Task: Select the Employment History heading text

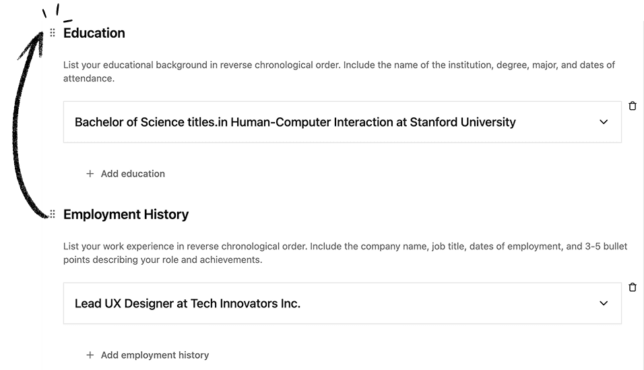Action: point(126,214)
